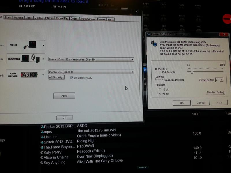The image size is (231, 173).
Task: Click the 111.4 BPM value
Action: click(x=198, y=153)
